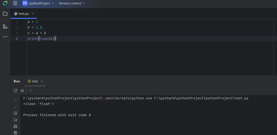
Task: Show more tool windows via the sidebar ellipsis
Action: pos(5,37)
